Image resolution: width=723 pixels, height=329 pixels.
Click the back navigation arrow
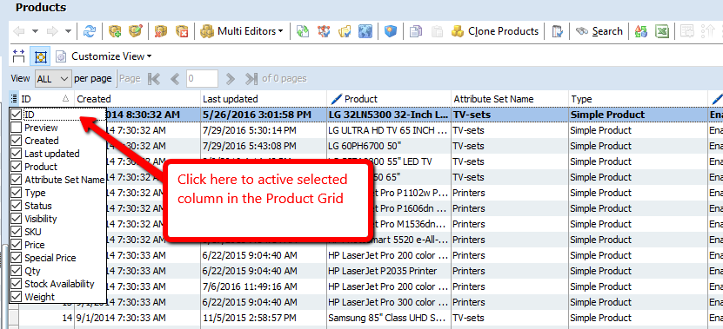pos(19,31)
